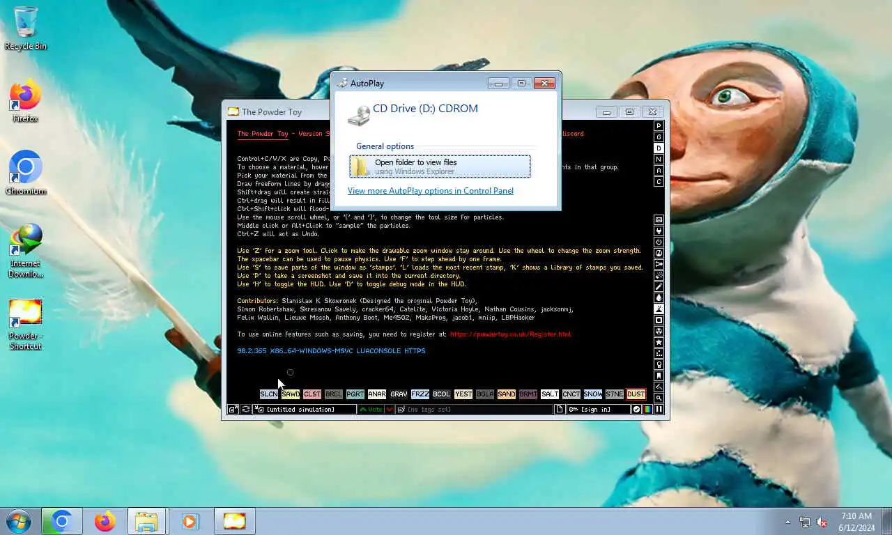Click the no tags set field
Screen dimensions: 892x535
click(x=475, y=410)
